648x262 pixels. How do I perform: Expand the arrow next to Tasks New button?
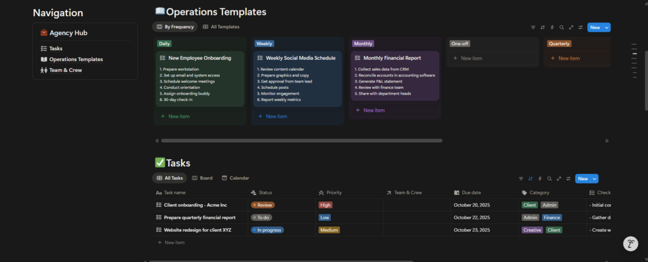[x=595, y=179]
